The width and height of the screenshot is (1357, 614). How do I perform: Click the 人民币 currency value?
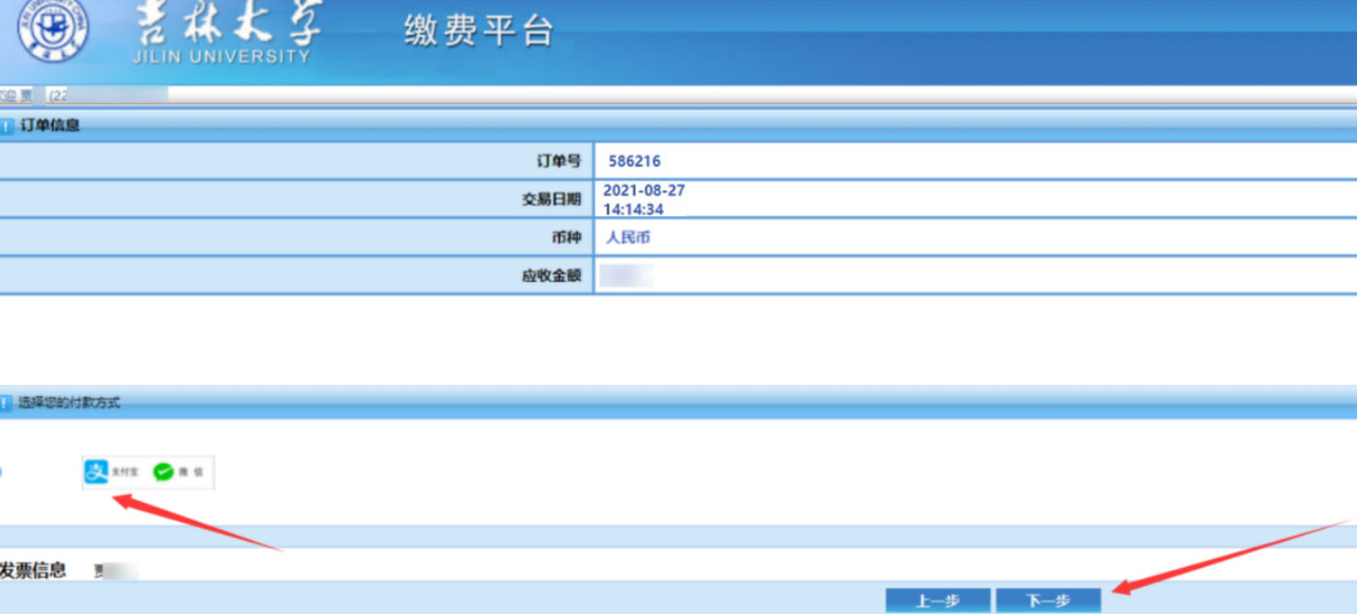point(628,237)
